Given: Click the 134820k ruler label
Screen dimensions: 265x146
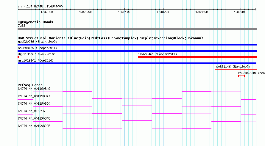Looking at the screenshot, I should (x=163, y=12).
